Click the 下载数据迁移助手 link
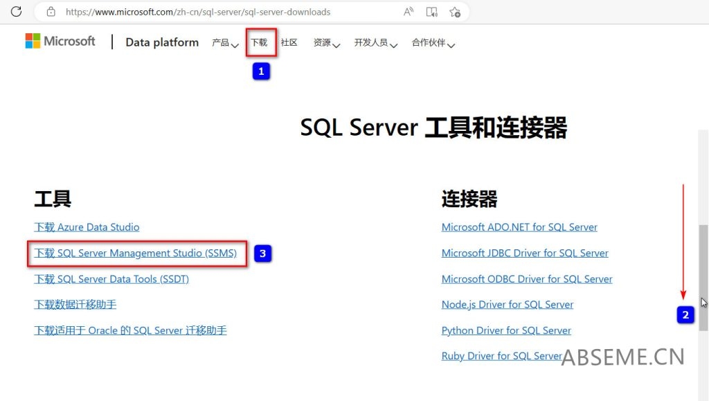The width and height of the screenshot is (709, 401). pos(75,304)
